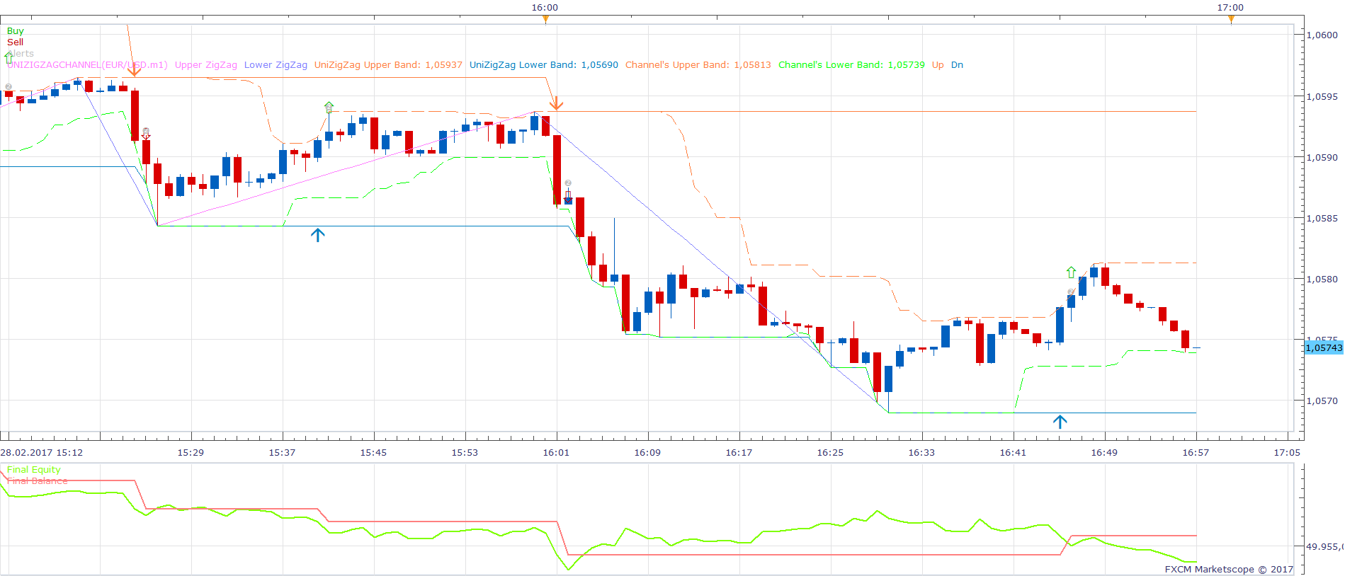The height and width of the screenshot is (576, 1345).
Task: Select the Final Equity legend label
Action: pyautogui.click(x=34, y=470)
